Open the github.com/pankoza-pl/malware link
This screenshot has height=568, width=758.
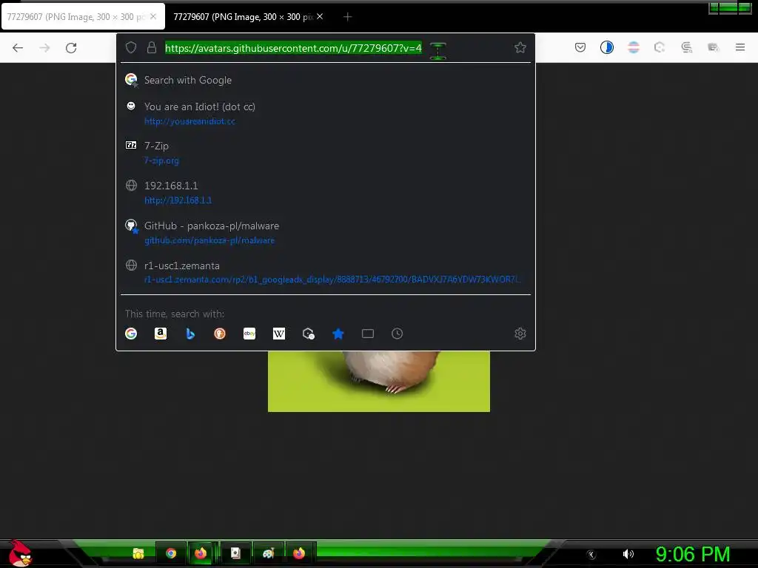(x=209, y=240)
